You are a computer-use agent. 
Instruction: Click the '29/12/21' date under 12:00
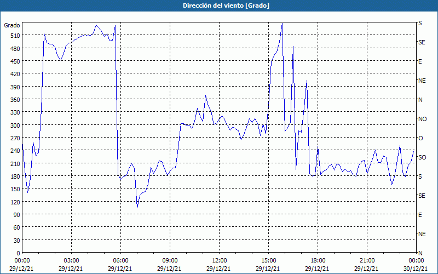[218, 269]
